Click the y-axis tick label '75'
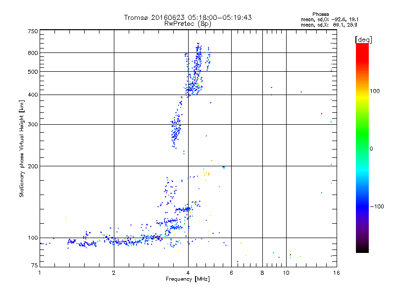The height and width of the screenshot is (297, 396). [35, 265]
